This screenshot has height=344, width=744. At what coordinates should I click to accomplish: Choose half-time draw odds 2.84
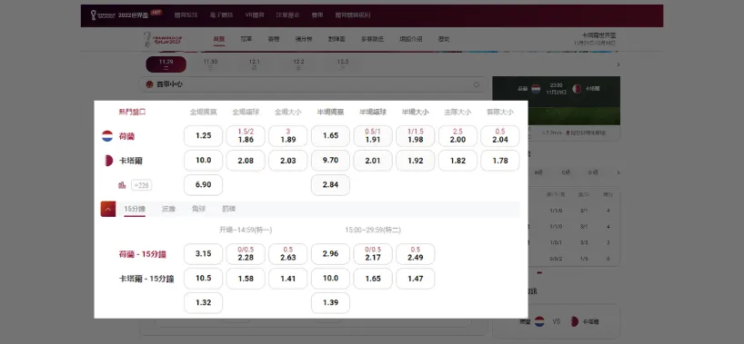[330, 185]
